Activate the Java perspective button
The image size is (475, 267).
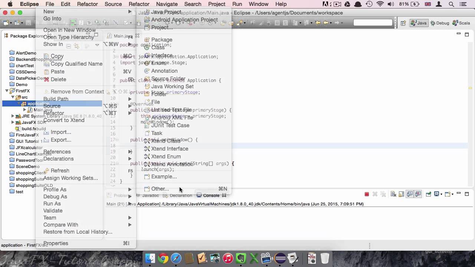tap(419, 23)
